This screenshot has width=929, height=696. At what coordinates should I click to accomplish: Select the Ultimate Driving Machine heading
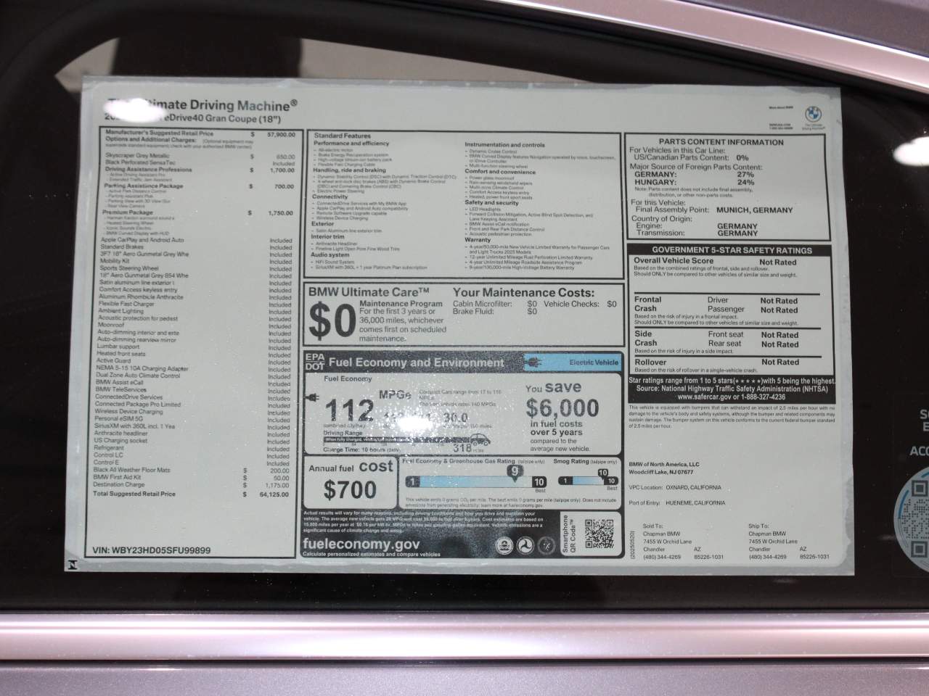[203, 104]
